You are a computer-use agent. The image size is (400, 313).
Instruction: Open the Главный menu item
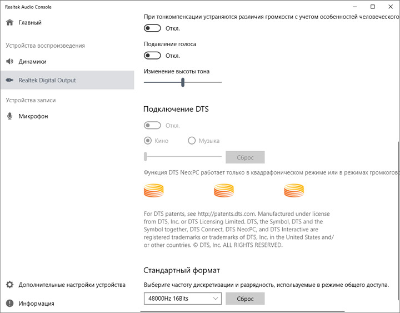click(30, 23)
